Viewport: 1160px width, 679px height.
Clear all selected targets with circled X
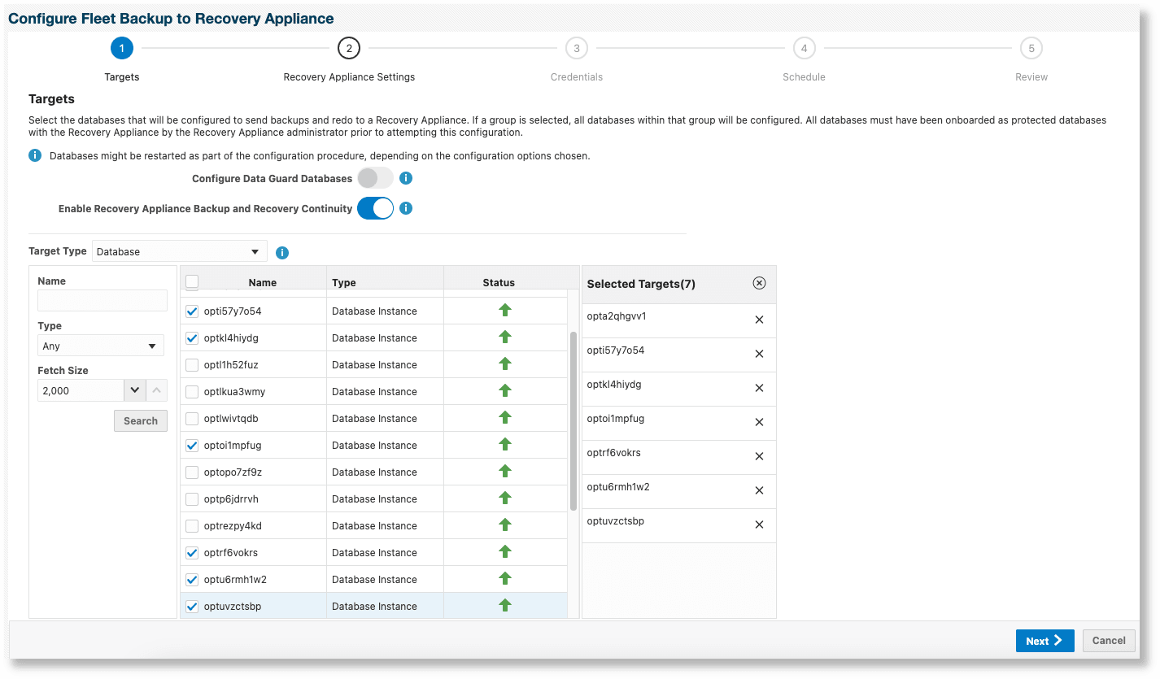pyautogui.click(x=759, y=283)
